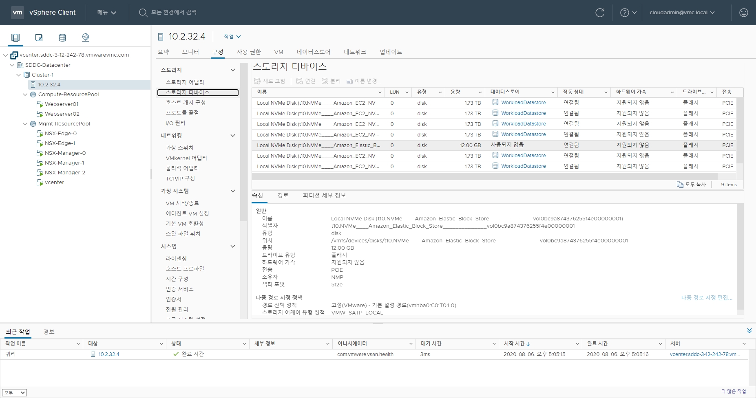Open the cloudadmin@vmc.local user dropdown
The height and width of the screenshot is (398, 756).
click(682, 13)
